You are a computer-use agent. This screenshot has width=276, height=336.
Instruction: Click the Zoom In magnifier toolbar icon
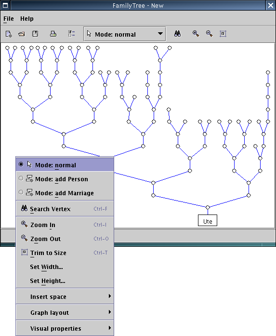coord(196,34)
